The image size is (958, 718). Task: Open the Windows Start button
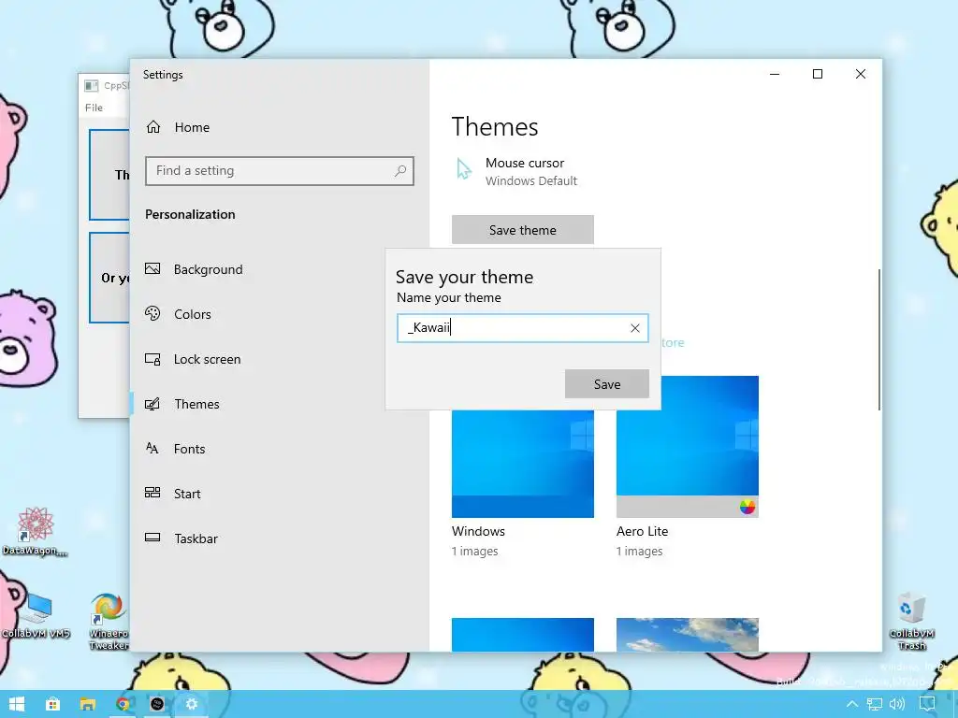point(17,704)
